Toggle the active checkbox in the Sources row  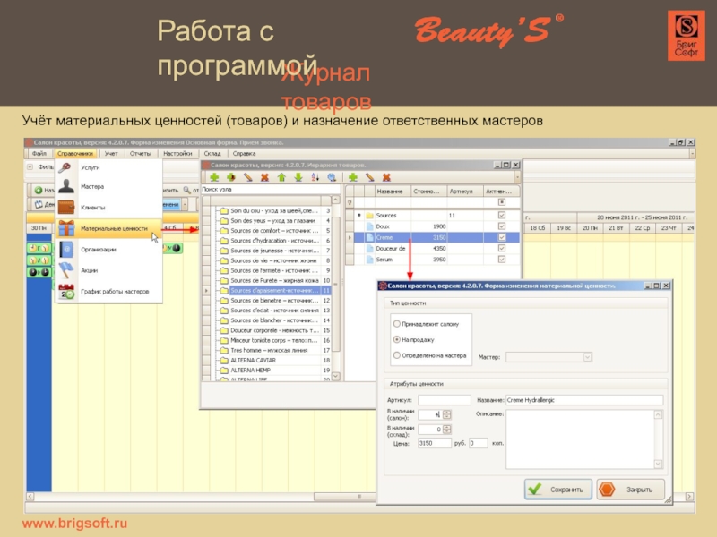click(502, 215)
